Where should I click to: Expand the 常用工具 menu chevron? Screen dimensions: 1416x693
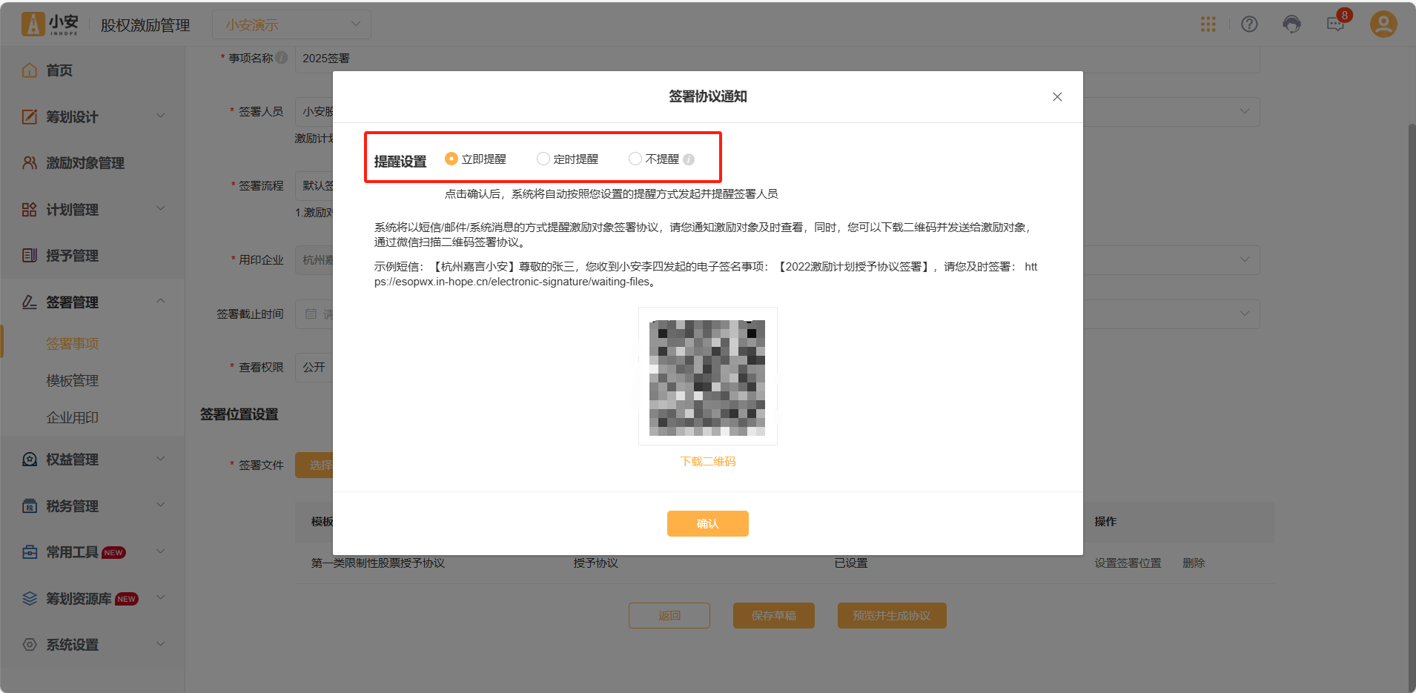point(161,551)
